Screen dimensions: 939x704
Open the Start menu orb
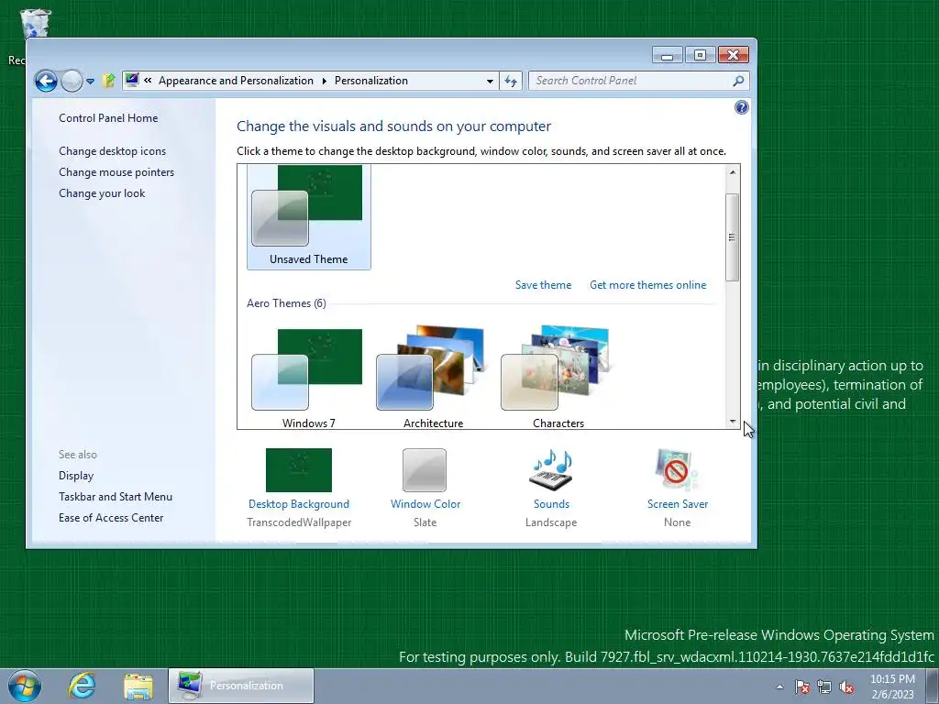pyautogui.click(x=25, y=686)
